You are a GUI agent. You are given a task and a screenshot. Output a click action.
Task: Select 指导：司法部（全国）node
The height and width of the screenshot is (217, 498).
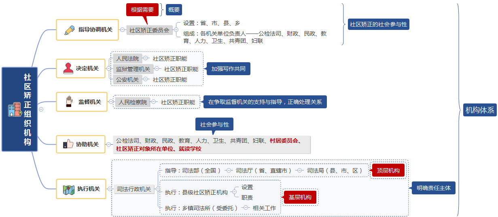click(193, 171)
